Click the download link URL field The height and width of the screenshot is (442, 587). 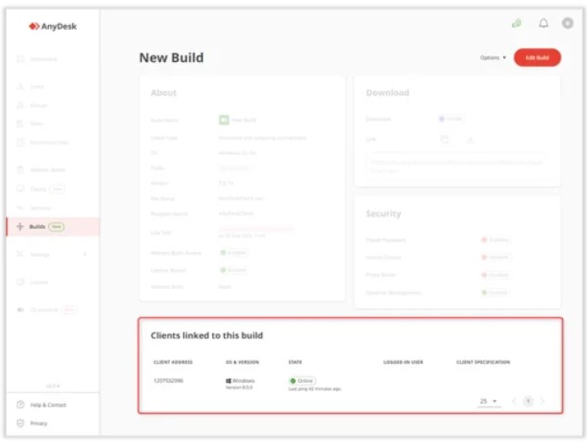click(457, 166)
